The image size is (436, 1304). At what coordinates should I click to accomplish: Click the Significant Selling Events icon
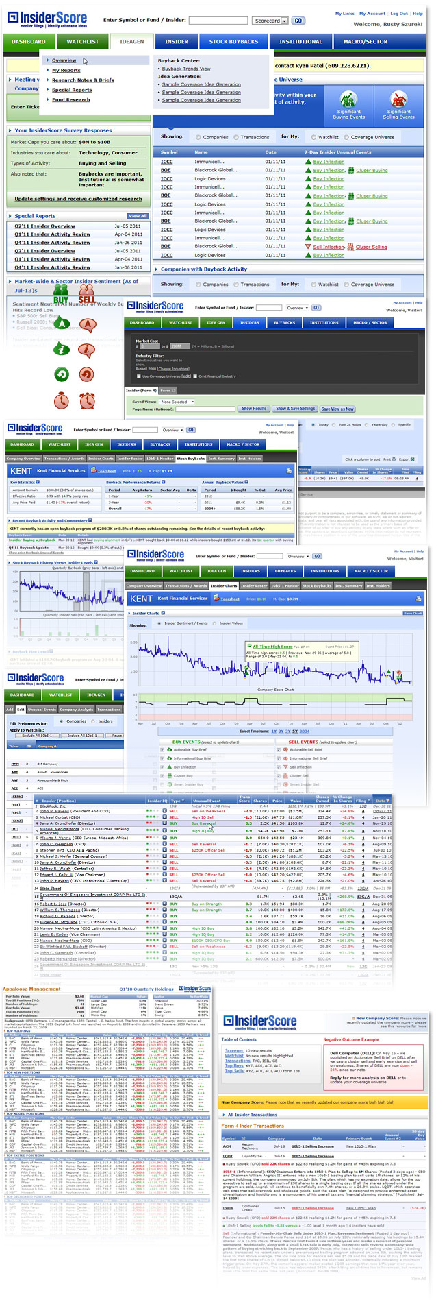tap(398, 99)
